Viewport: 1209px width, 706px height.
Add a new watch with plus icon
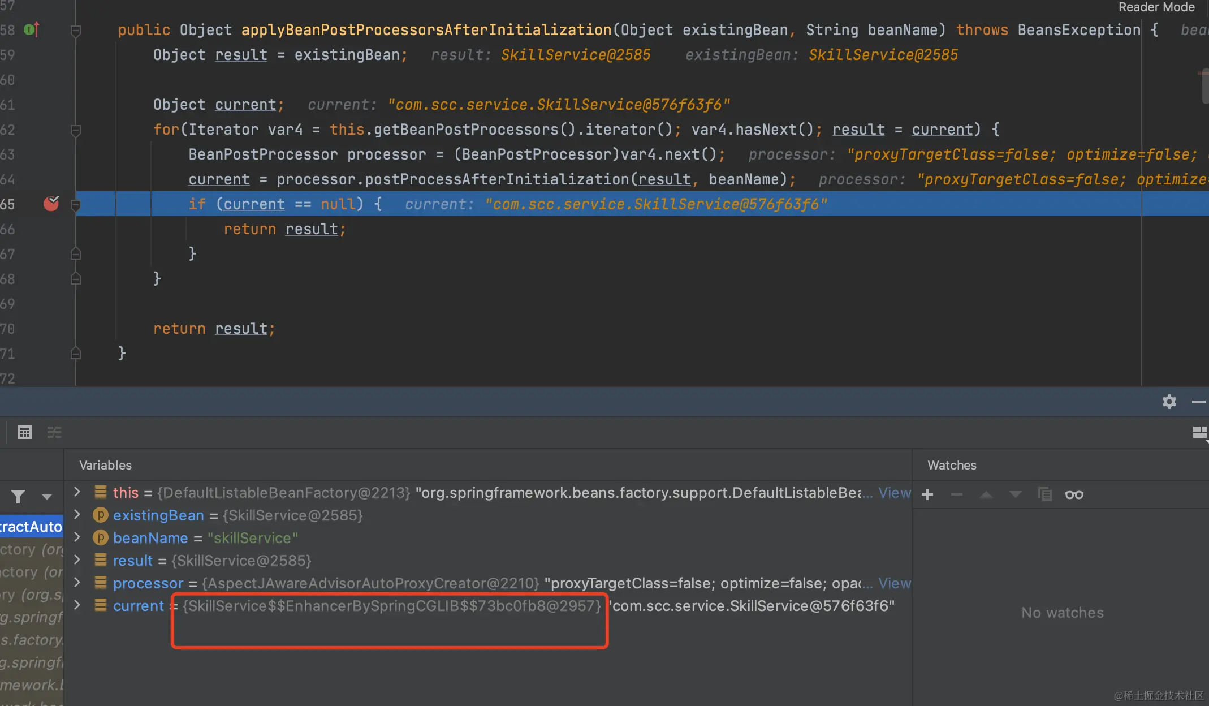coord(927,494)
